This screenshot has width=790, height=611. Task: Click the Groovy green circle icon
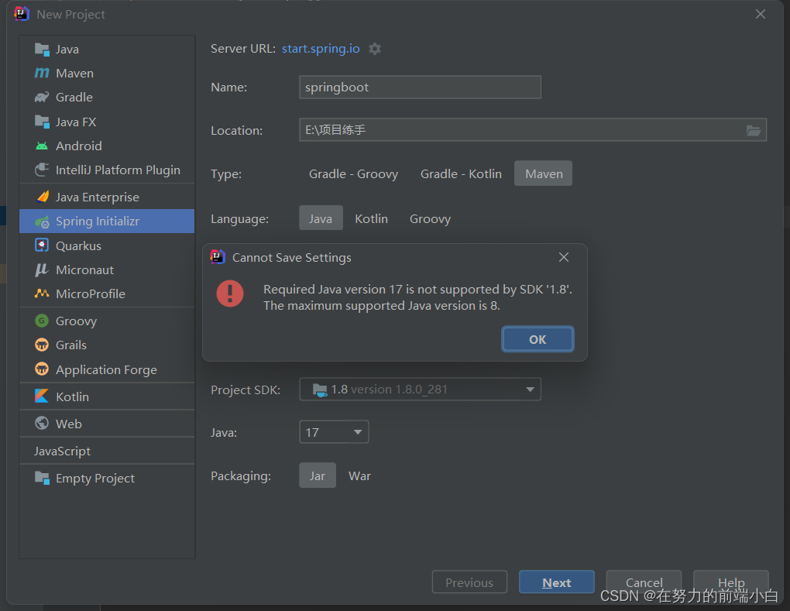point(42,321)
